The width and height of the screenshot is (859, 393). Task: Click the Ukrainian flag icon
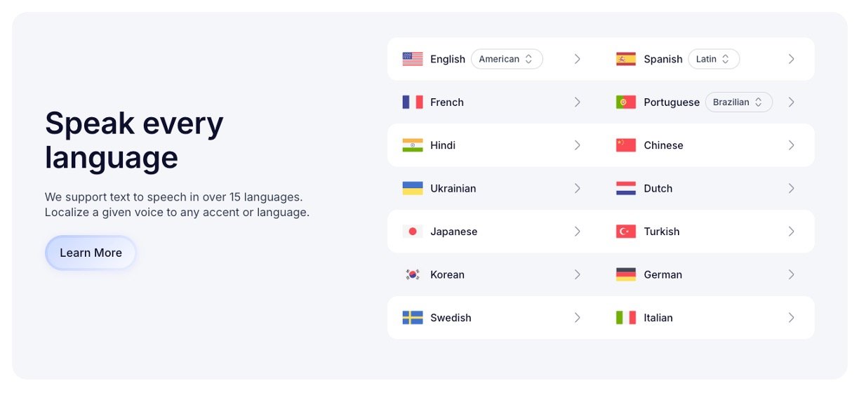point(413,188)
